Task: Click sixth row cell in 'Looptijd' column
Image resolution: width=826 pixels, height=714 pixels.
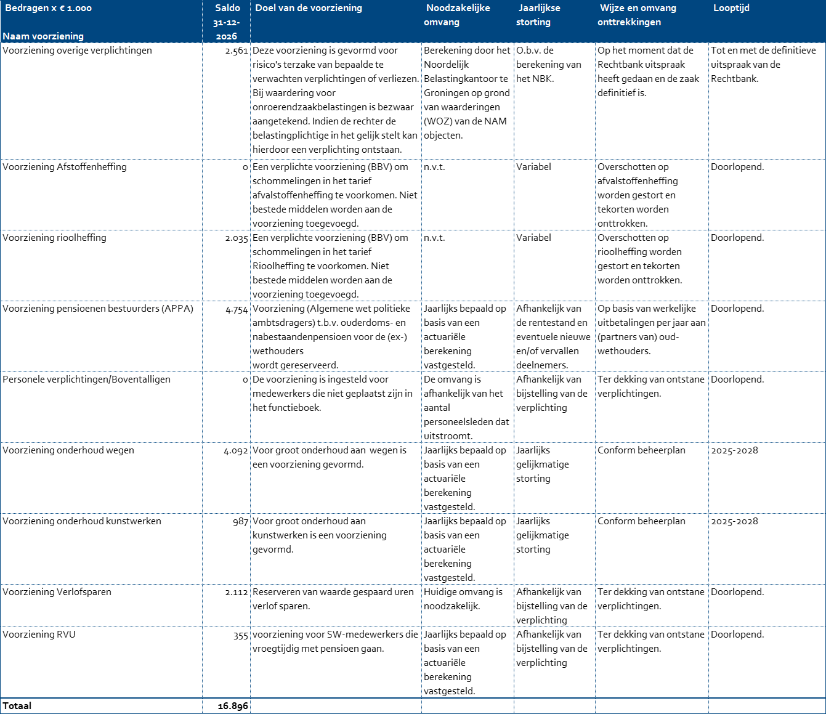Action: [767, 478]
